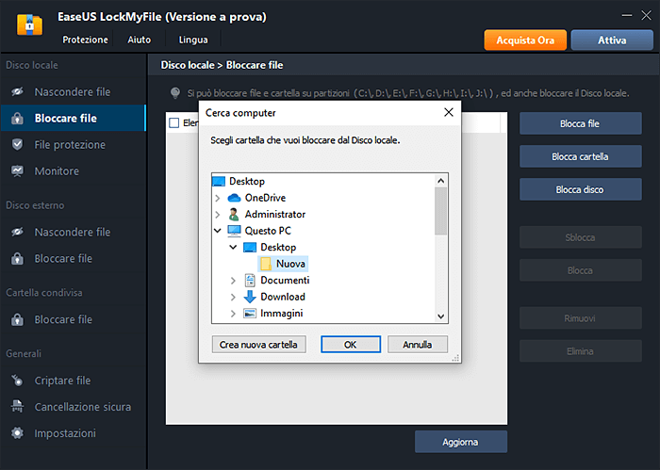Click the tree scrollbar down arrow
The width and height of the screenshot is (660, 470).
pyautogui.click(x=440, y=316)
